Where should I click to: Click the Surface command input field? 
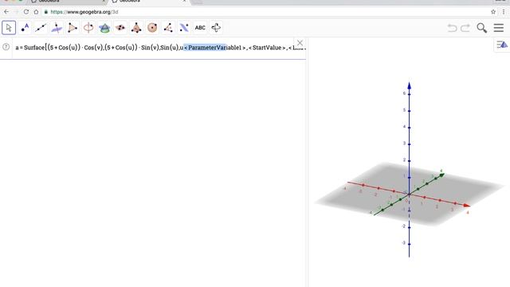point(159,48)
